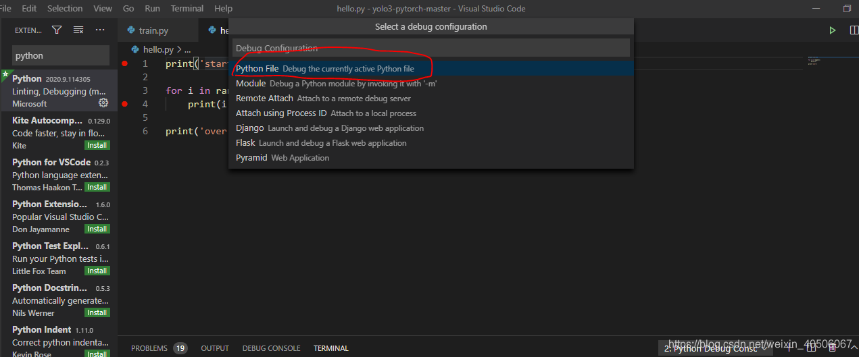This screenshot has width=859, height=357.
Task: Open the Microsoft Python extension entry
Action: click(x=59, y=90)
